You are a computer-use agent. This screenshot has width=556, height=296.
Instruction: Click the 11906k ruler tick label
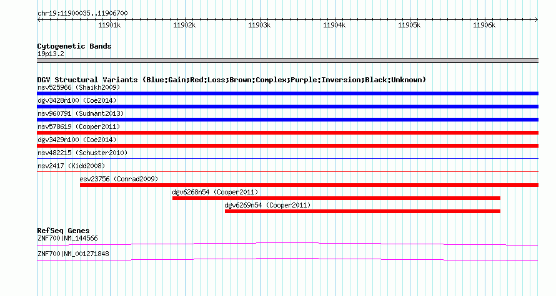484,25
